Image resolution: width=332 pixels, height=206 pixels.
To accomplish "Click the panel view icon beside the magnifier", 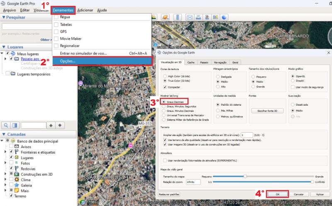I will [15, 126].
